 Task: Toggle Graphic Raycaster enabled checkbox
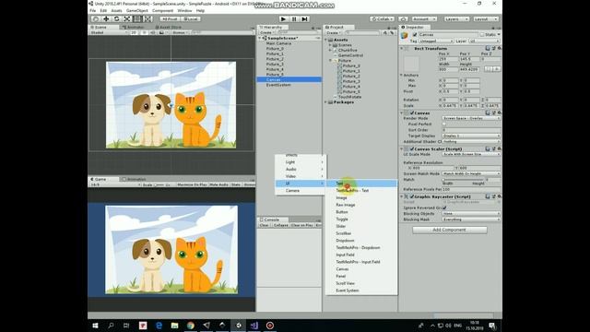coord(412,196)
